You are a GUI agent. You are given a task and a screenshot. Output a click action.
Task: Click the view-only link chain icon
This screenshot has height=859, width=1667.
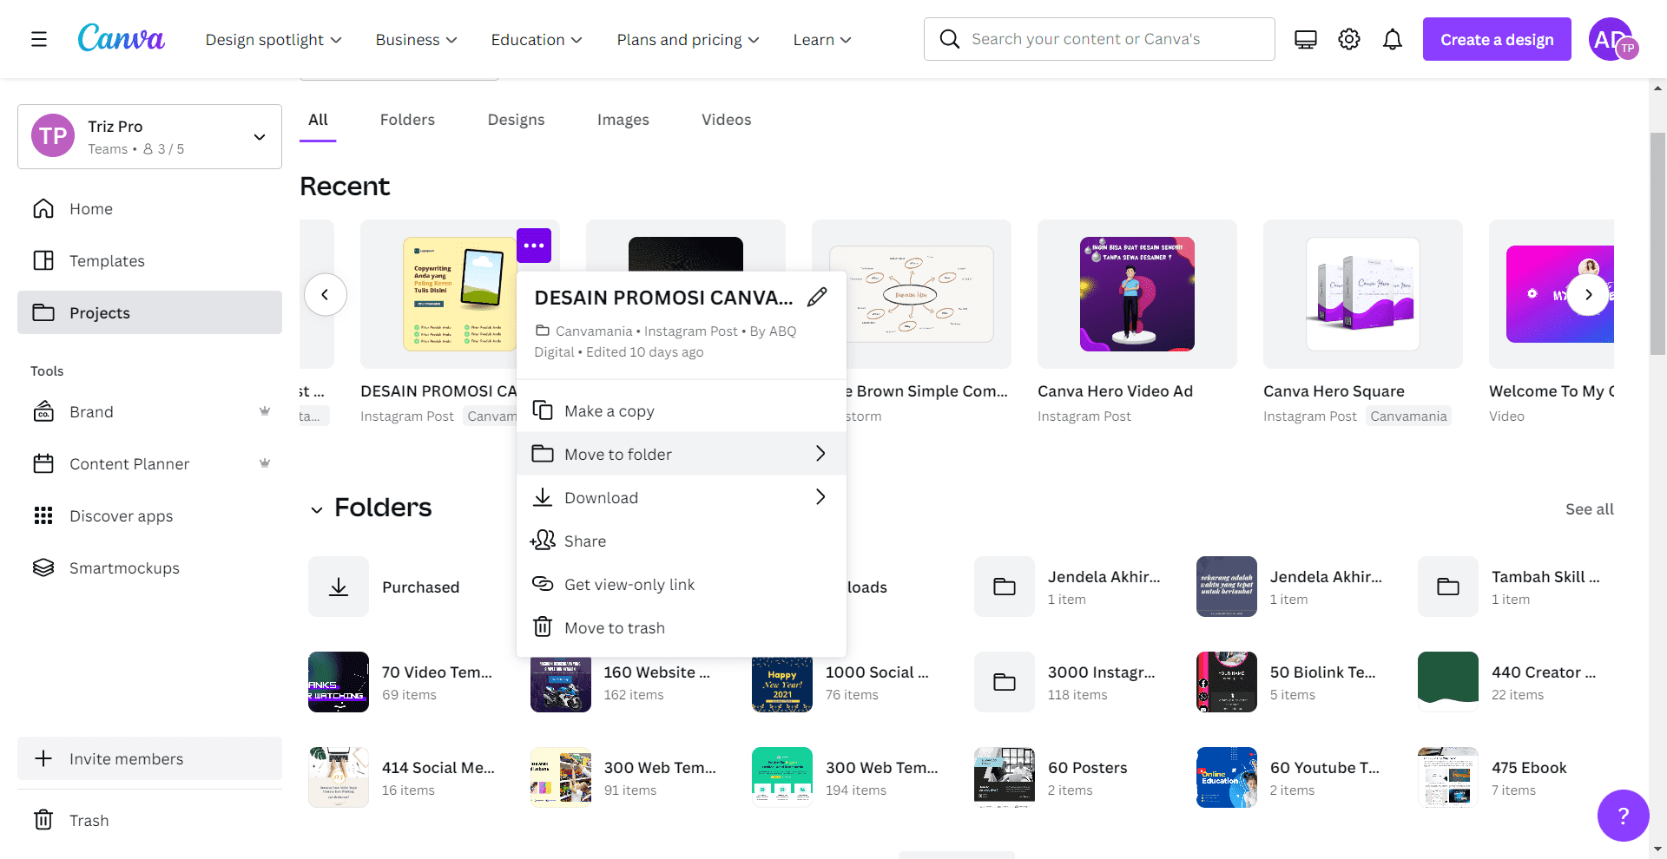(x=543, y=584)
